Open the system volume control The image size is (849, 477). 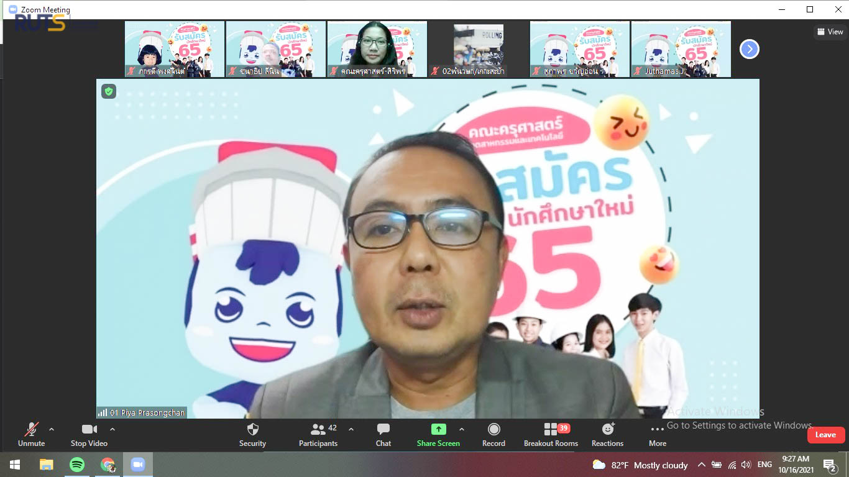tap(746, 465)
